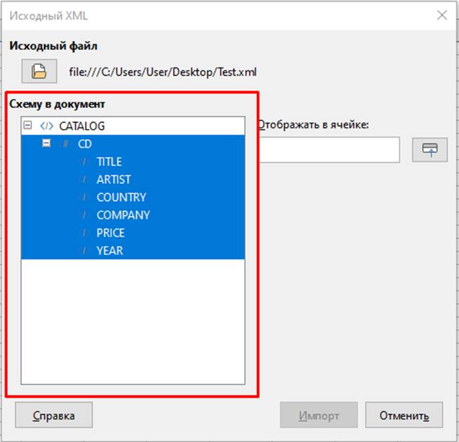Select the ARTIST element

coord(133,180)
